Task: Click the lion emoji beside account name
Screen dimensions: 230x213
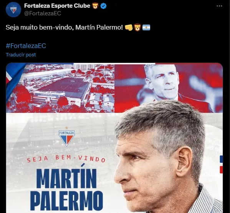Action: (x=95, y=6)
